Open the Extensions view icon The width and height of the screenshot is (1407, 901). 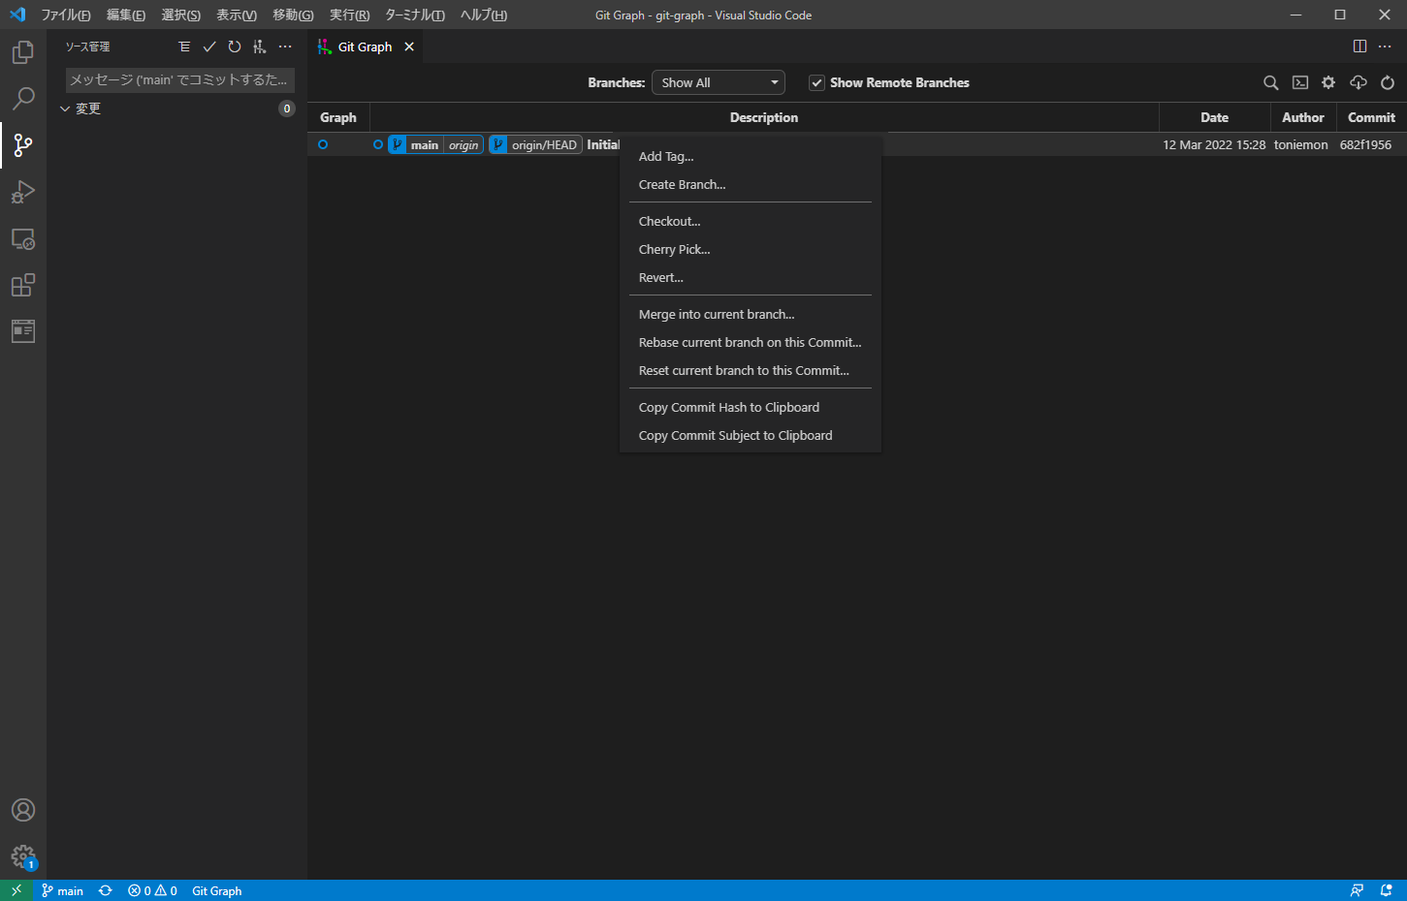point(22,285)
